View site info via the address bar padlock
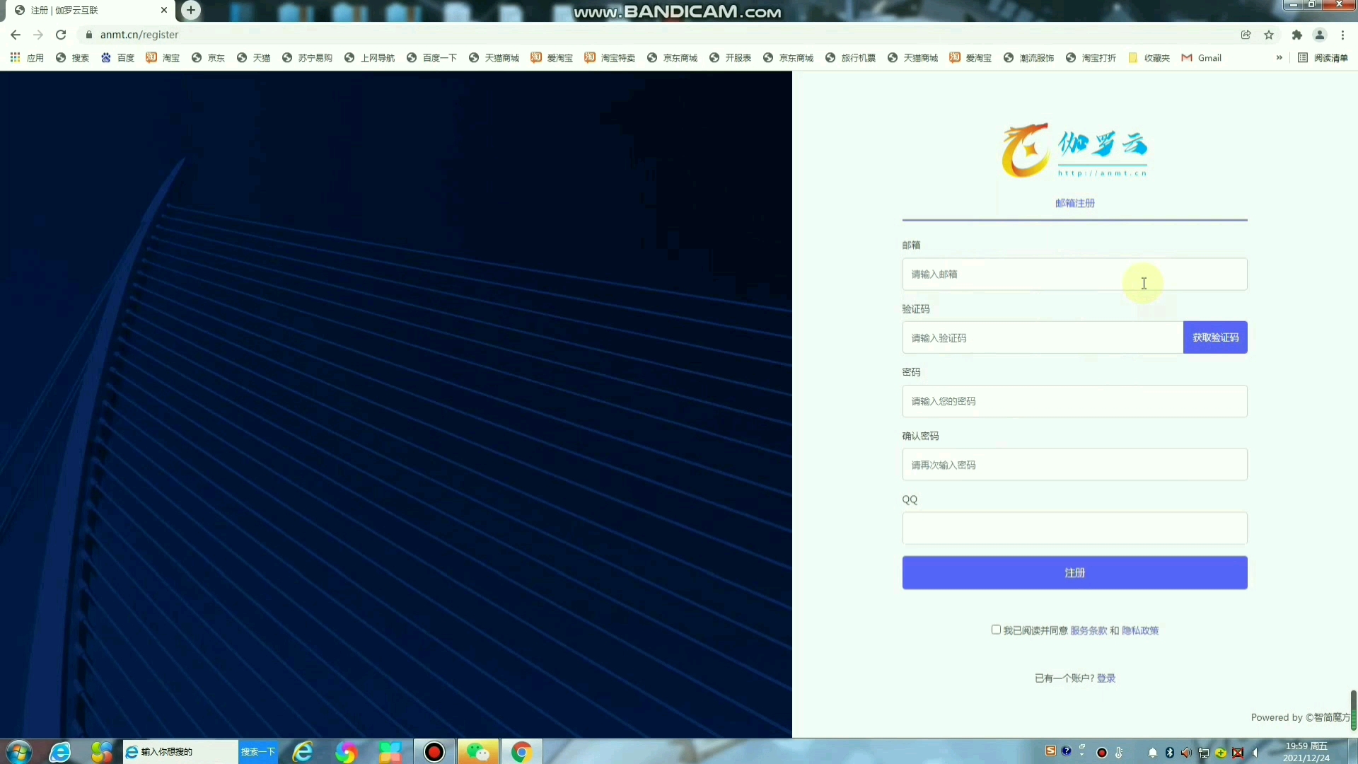The width and height of the screenshot is (1358, 764). point(88,35)
